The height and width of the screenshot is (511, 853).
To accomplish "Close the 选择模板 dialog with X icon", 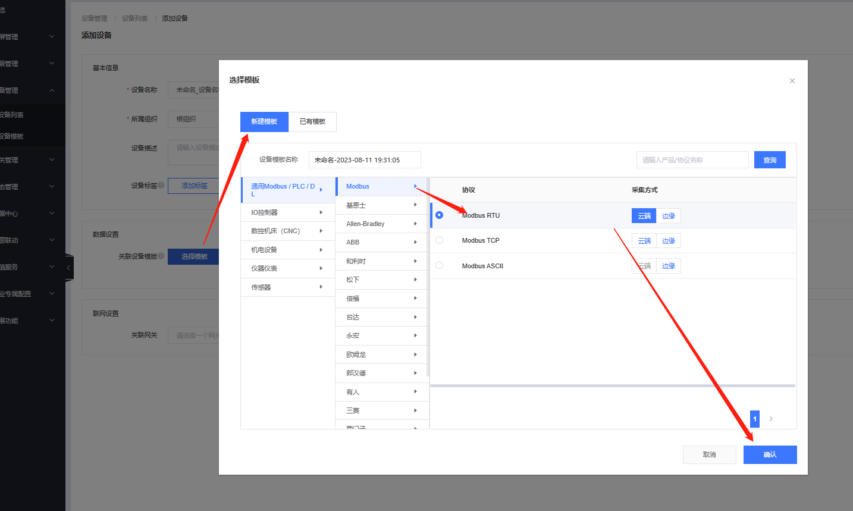I will (x=792, y=81).
